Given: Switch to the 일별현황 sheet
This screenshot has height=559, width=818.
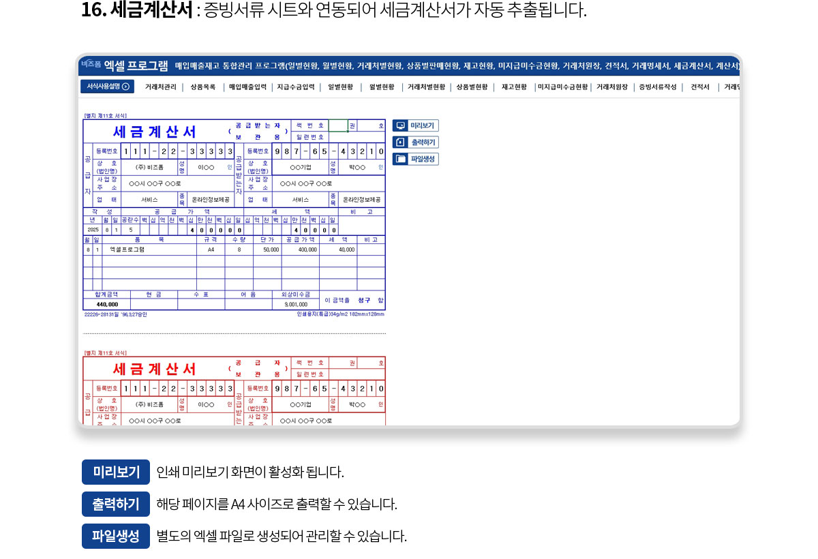Looking at the screenshot, I should [340, 87].
